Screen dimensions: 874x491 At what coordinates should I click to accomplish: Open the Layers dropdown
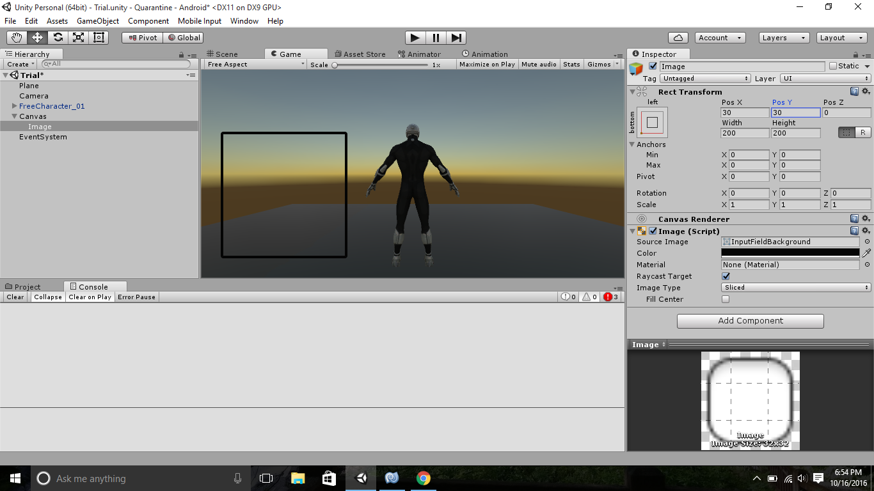(784, 38)
